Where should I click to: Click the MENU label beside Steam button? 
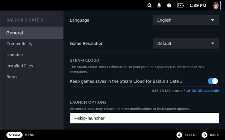(29, 135)
